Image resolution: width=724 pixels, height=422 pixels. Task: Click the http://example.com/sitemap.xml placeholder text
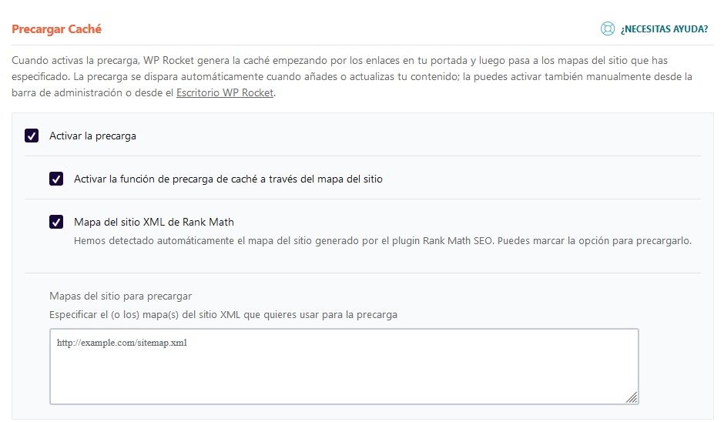(122, 343)
